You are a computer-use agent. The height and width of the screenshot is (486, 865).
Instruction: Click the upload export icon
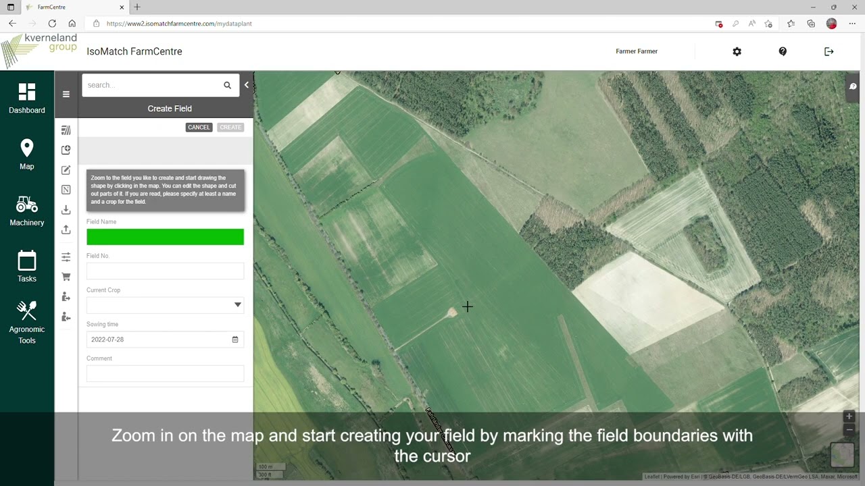point(66,230)
